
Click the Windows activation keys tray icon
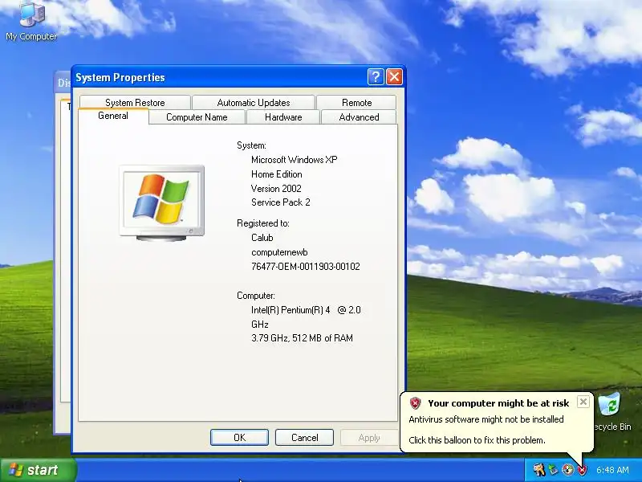(x=538, y=469)
